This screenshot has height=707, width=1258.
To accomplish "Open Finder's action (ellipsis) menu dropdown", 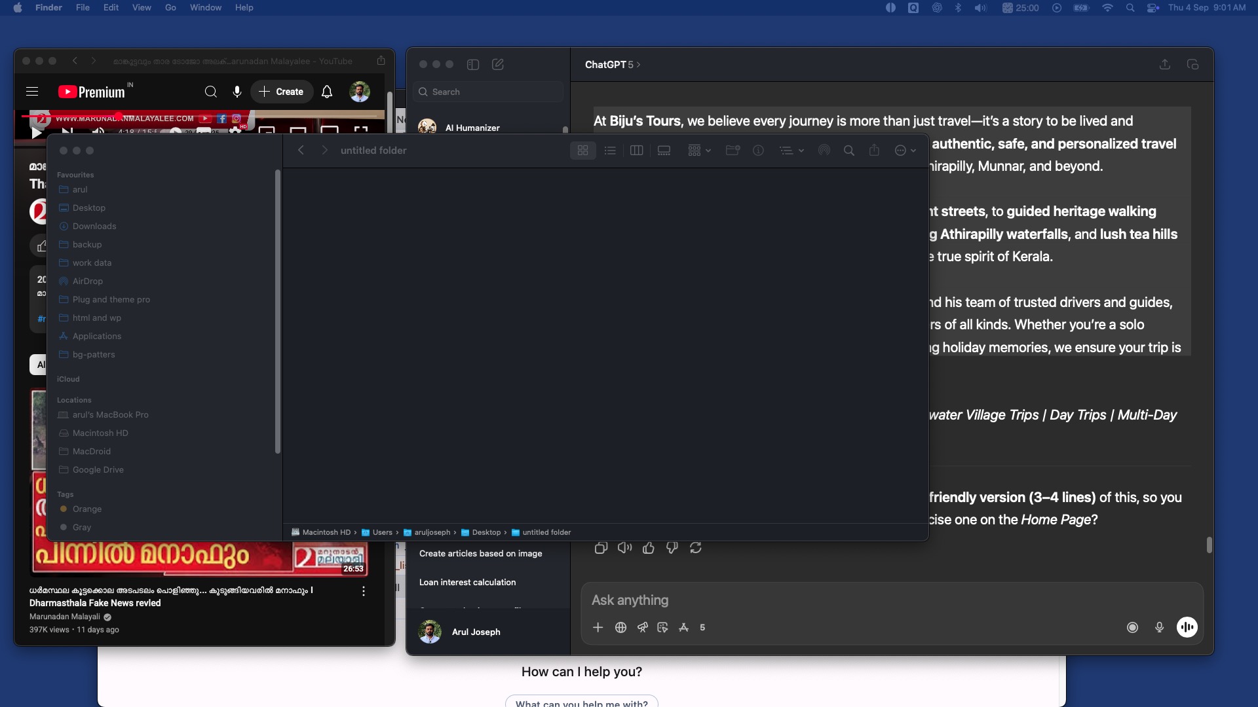I will pos(905,151).
